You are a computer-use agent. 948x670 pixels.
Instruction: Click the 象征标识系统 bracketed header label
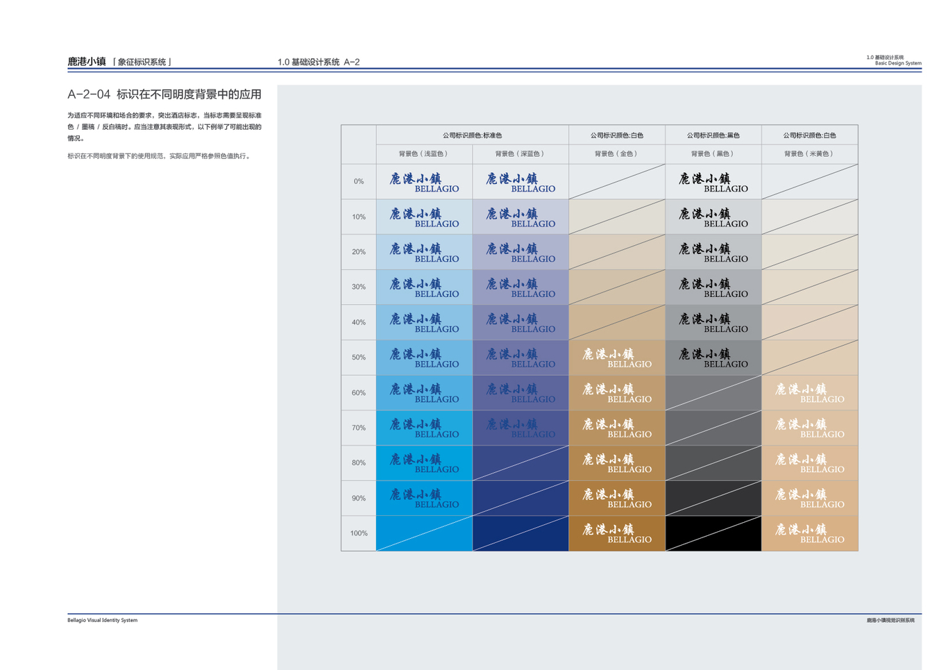pyautogui.click(x=142, y=62)
